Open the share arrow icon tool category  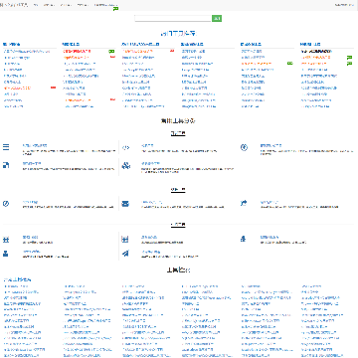tap(244, 203)
